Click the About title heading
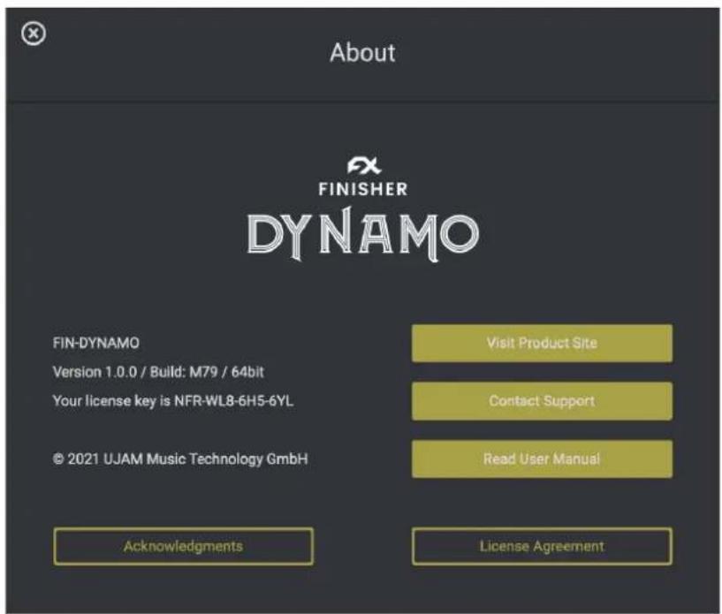 363,52
